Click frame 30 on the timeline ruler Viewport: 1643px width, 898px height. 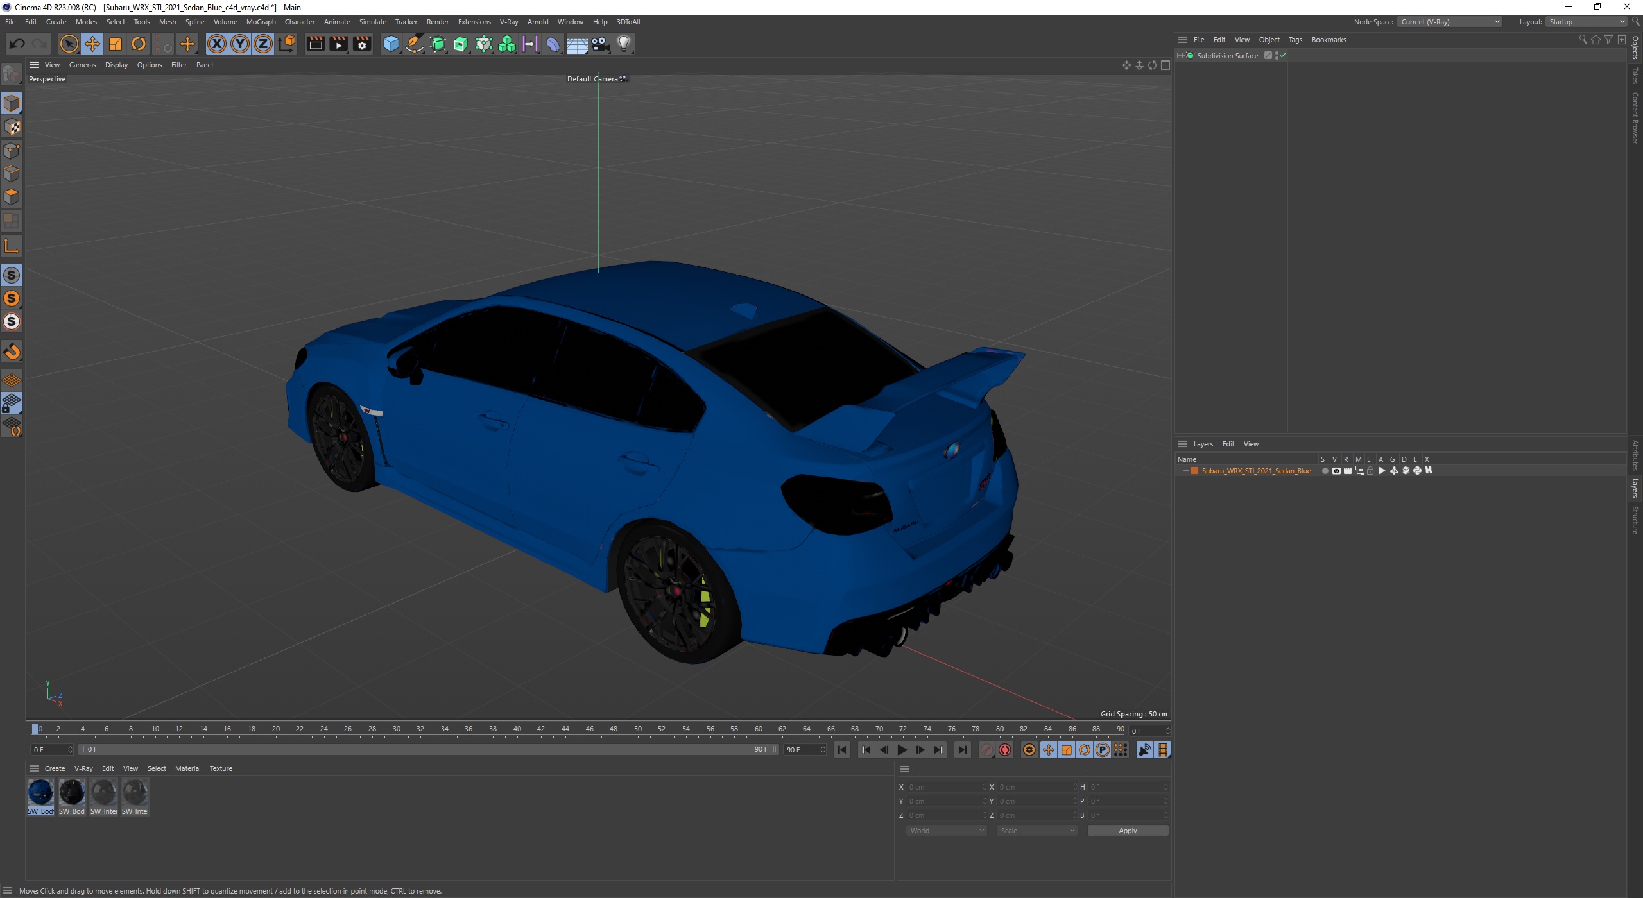[397, 729]
